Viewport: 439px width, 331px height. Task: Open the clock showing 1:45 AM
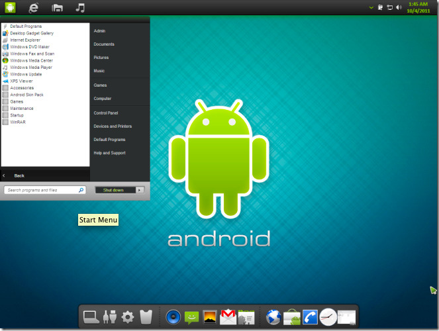click(418, 7)
